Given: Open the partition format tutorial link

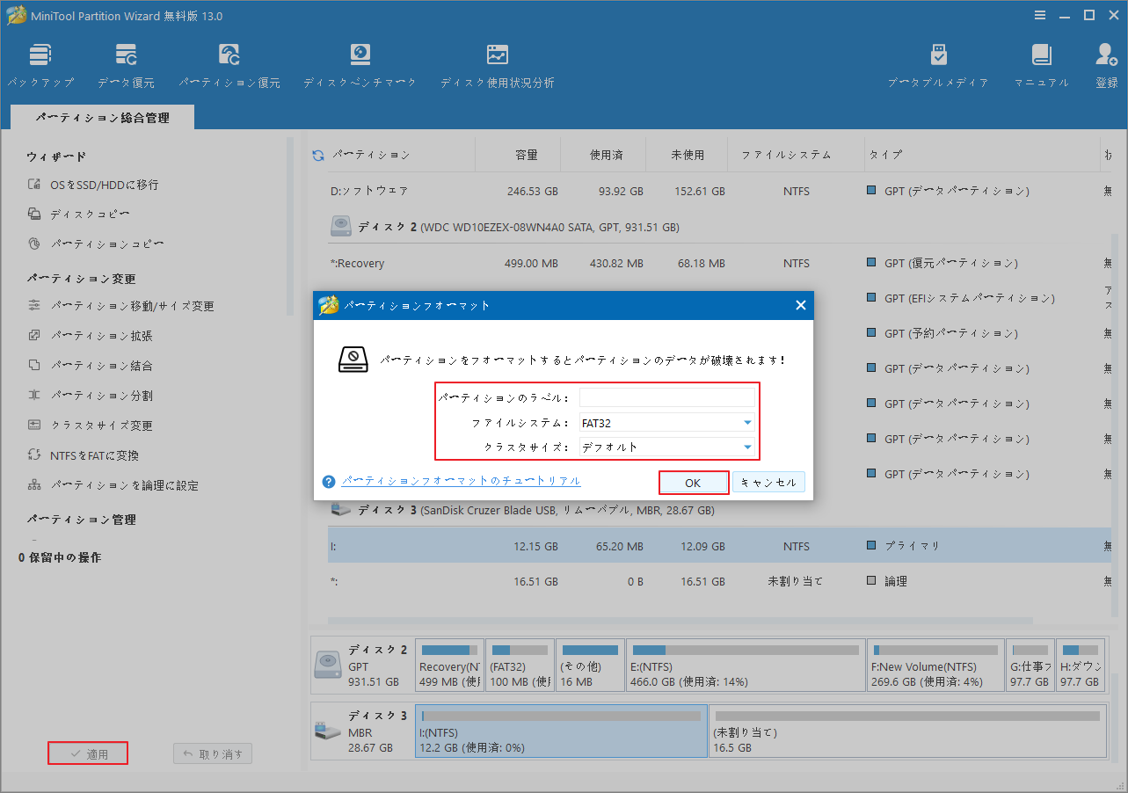Looking at the screenshot, I should click(x=460, y=481).
